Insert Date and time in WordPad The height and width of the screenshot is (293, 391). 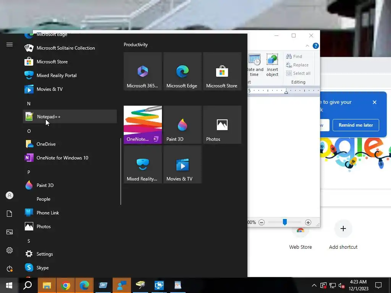pos(255,65)
